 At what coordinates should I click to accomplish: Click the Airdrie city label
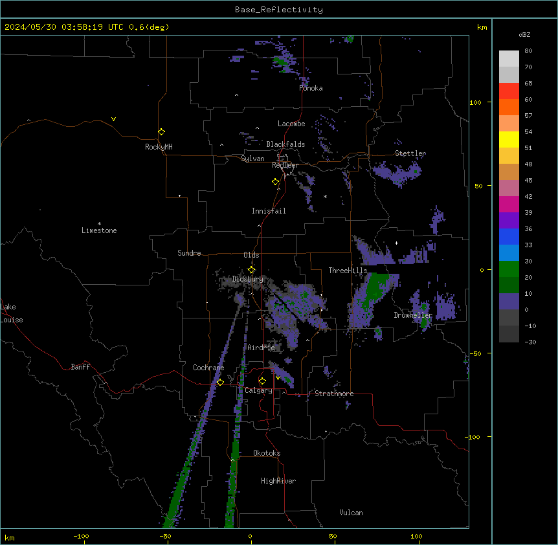point(261,348)
